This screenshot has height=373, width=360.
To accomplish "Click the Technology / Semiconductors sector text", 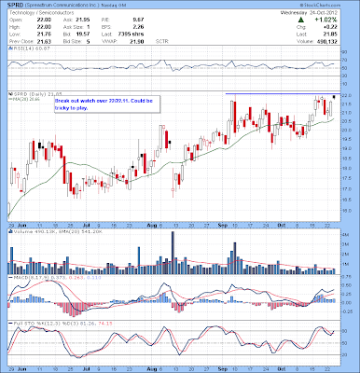I will pos(42,13).
